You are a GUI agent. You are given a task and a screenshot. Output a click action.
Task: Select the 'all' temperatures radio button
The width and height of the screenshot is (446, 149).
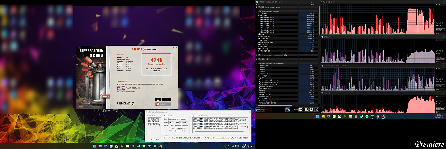pyautogui.click(x=150, y=139)
